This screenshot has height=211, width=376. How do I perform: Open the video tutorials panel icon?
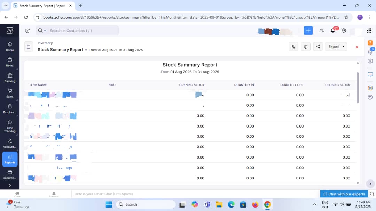click(x=370, y=62)
